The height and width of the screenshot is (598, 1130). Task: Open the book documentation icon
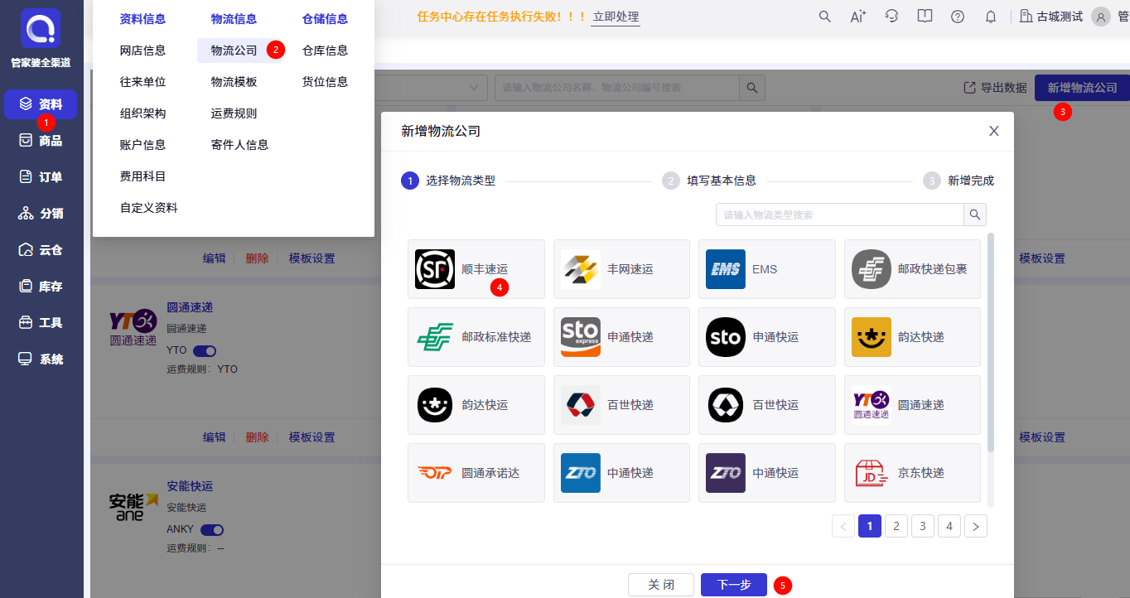pos(925,17)
